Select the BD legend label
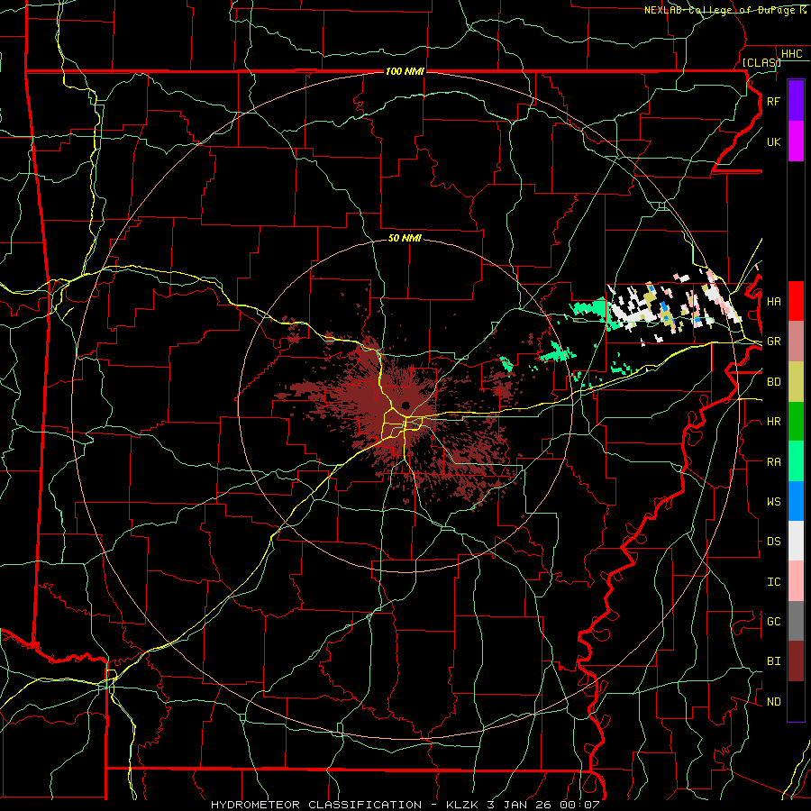This screenshot has height=811, width=811. point(773,382)
